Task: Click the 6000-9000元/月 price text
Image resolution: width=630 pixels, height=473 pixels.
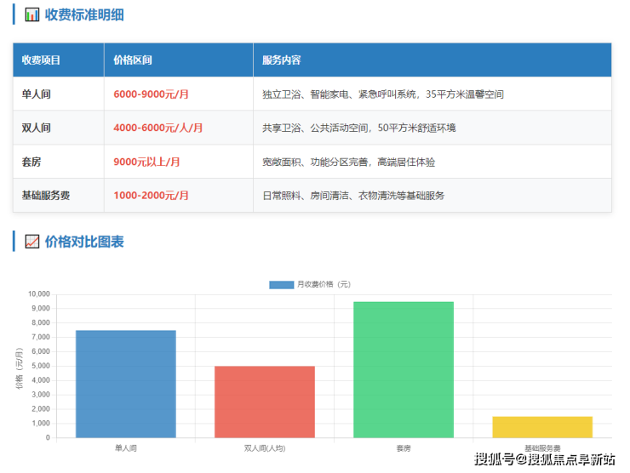Action: (151, 94)
